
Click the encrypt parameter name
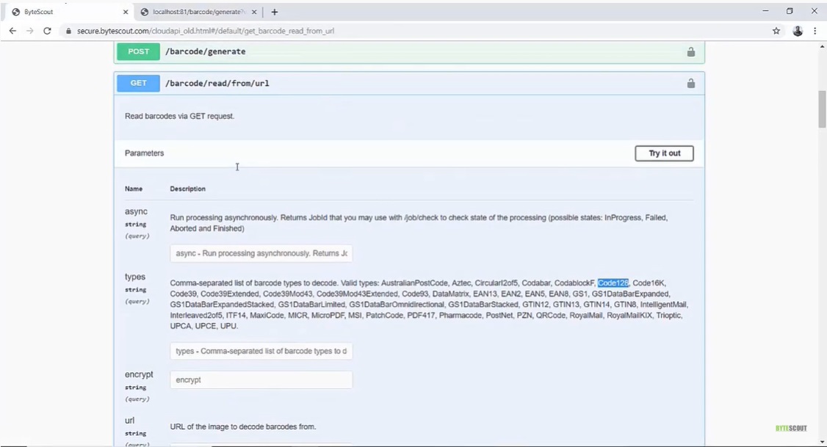[139, 374]
